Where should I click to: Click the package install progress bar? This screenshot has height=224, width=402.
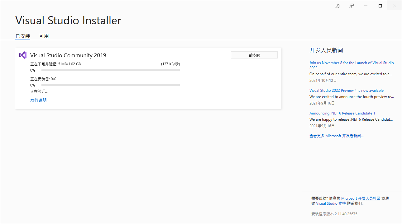[x=111, y=85]
